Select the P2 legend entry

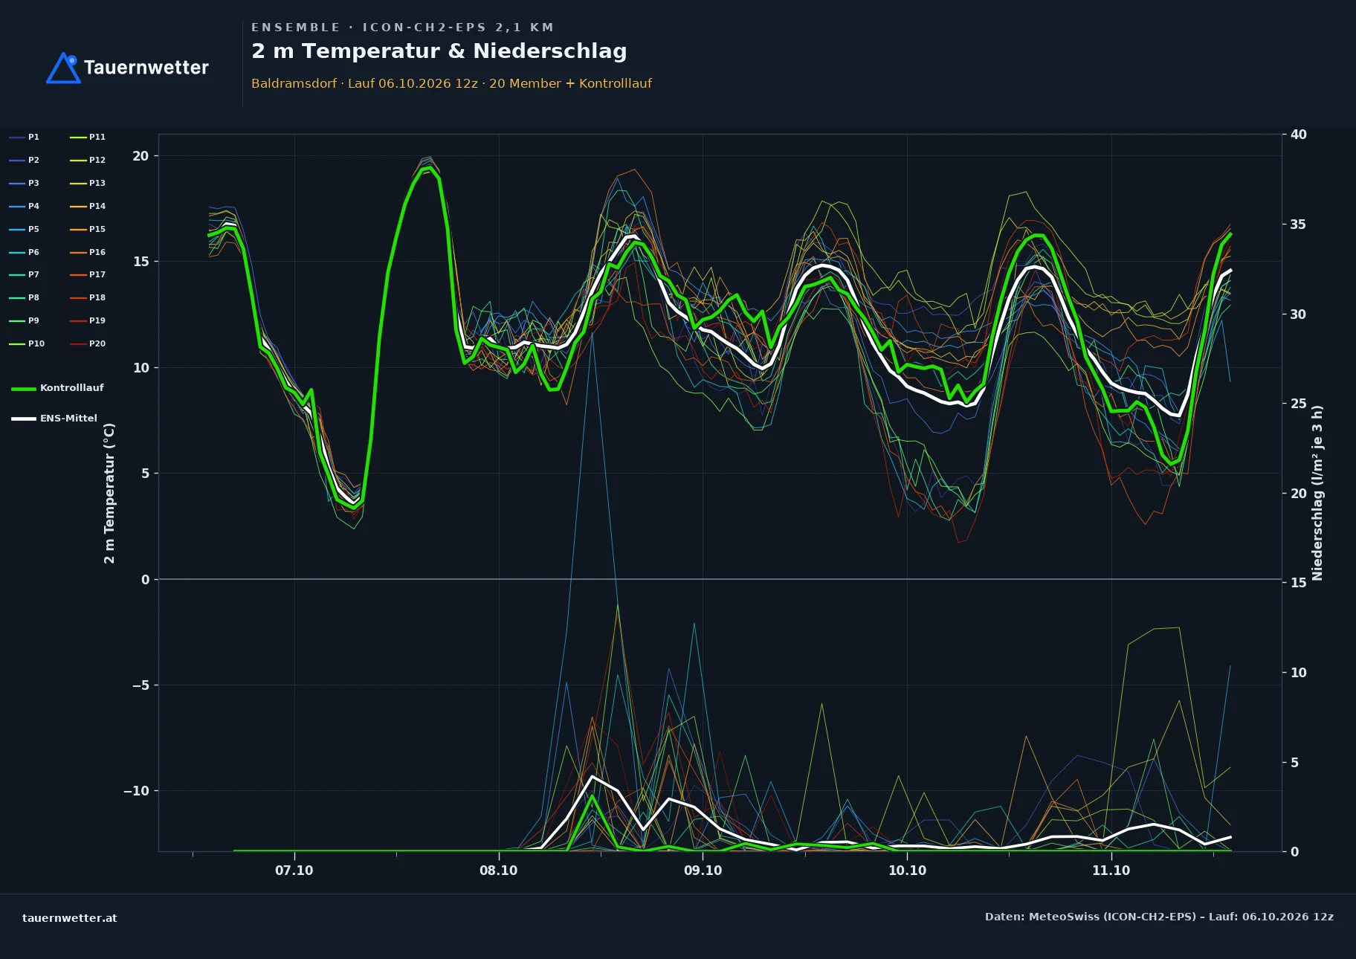25,160
